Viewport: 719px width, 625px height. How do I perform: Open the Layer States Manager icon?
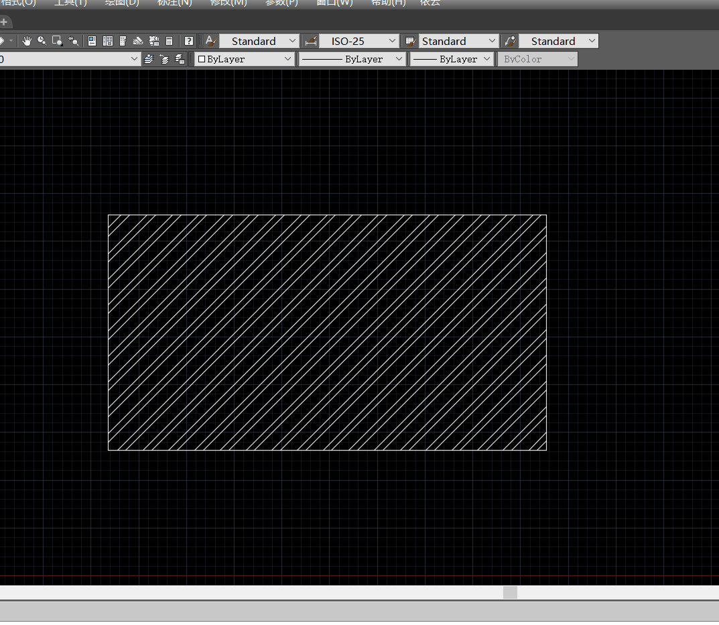(180, 59)
